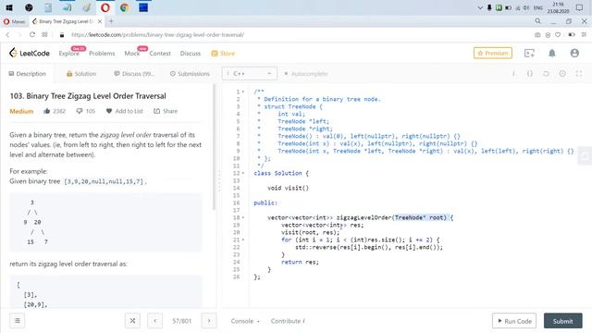
Task: Collapse the comment fold at line 1
Action: [x=243, y=92]
